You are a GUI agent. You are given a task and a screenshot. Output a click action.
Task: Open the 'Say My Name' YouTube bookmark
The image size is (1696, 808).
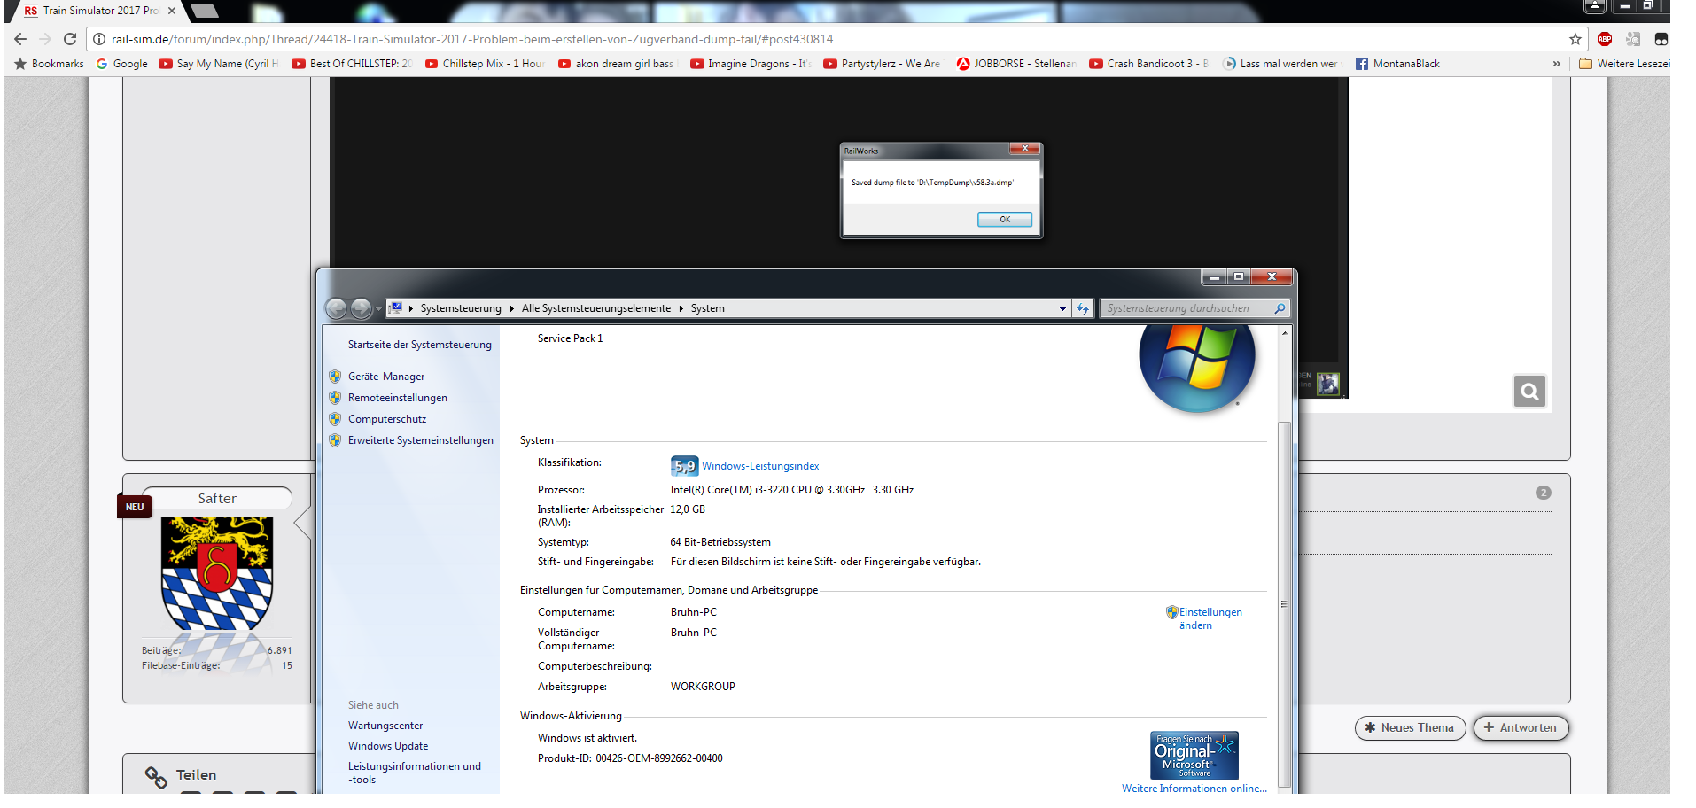(219, 64)
